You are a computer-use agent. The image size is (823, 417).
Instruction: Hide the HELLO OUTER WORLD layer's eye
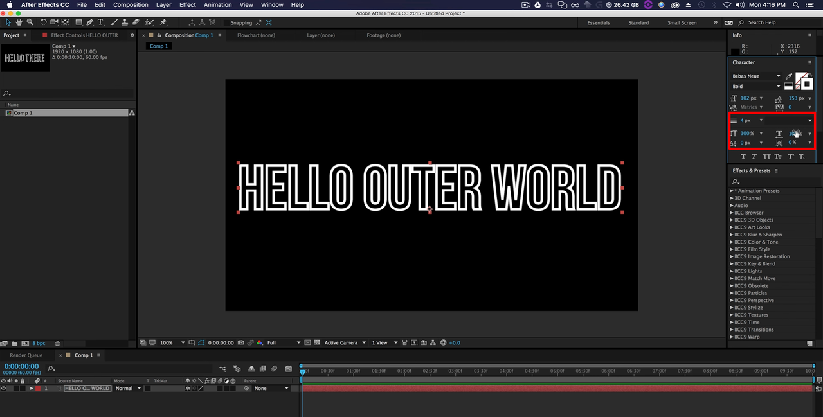click(x=3, y=389)
